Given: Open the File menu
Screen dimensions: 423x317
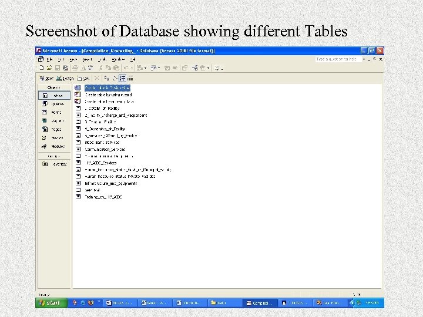Looking at the screenshot, I should click(49, 59).
